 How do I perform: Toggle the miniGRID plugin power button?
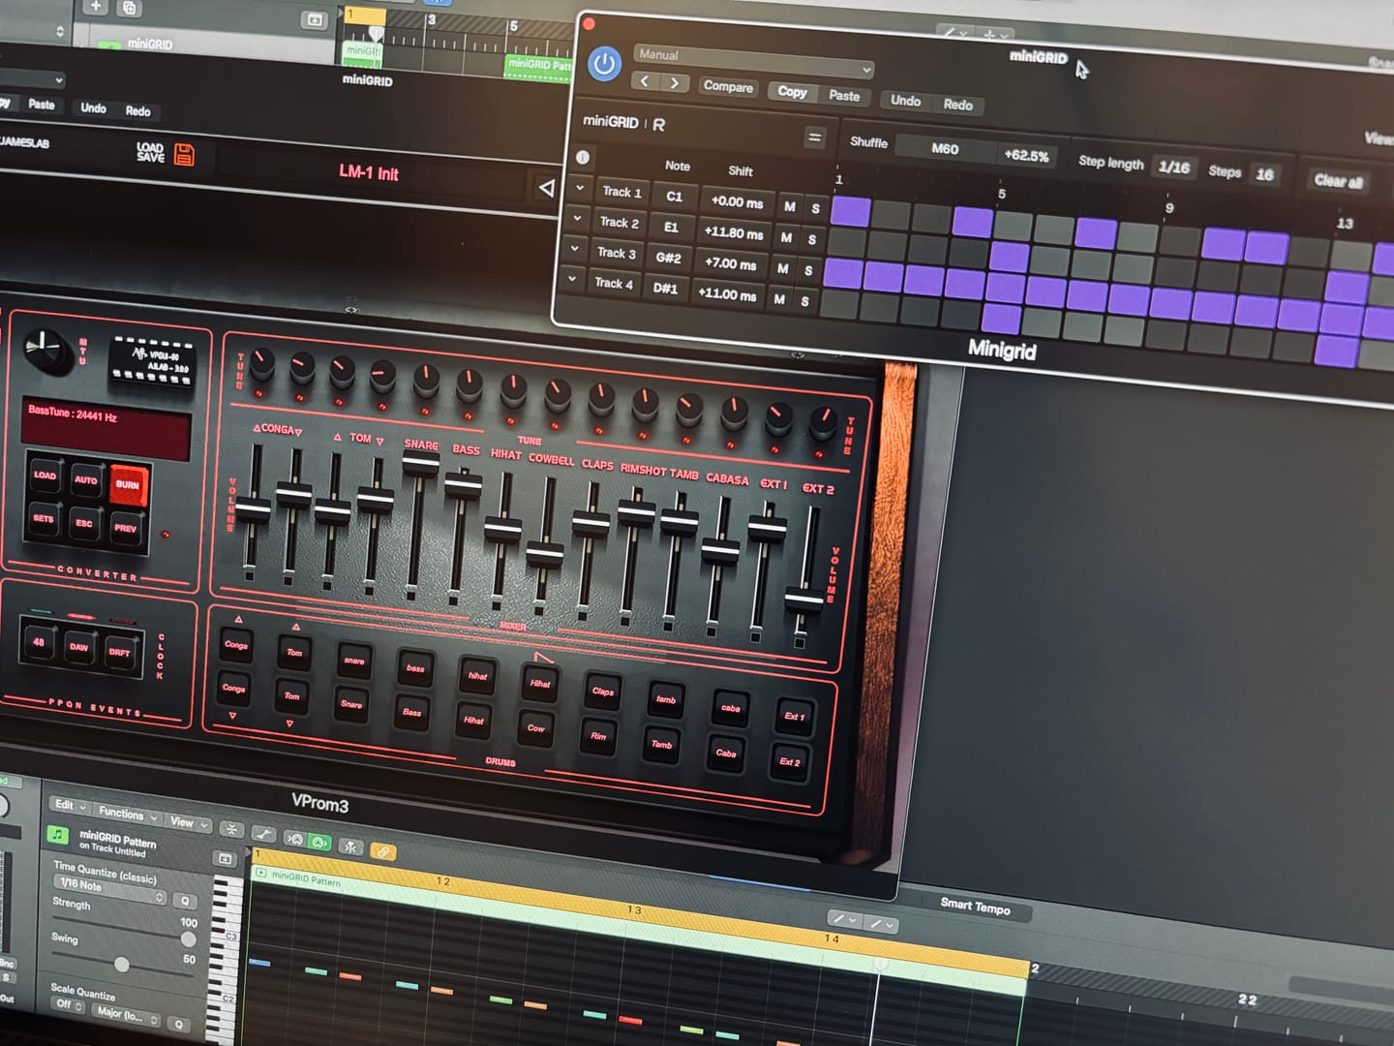[604, 65]
